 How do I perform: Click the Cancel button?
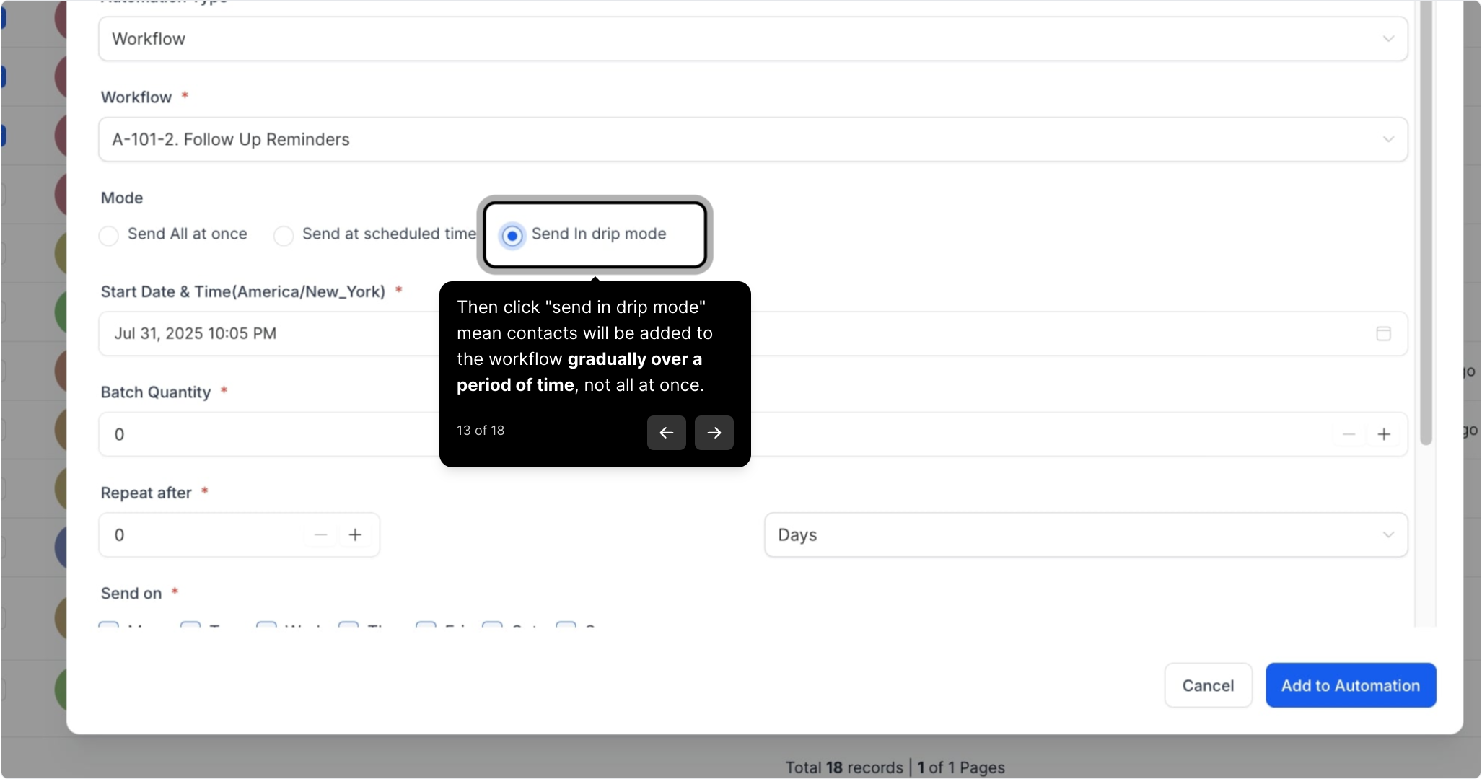click(x=1207, y=685)
